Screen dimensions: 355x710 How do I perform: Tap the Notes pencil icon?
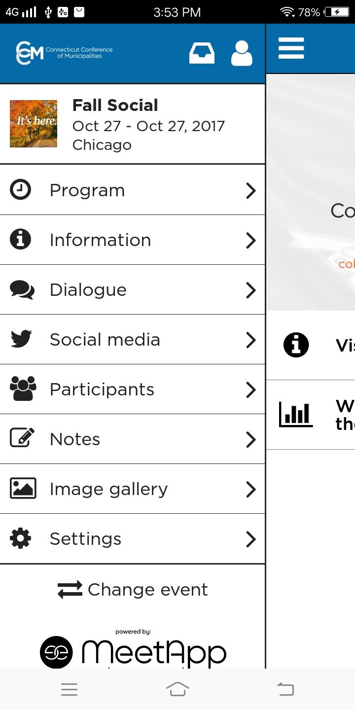pos(22,438)
